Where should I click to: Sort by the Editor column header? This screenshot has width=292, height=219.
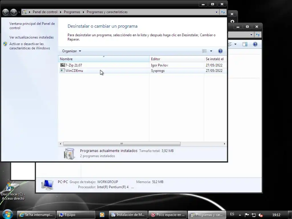pos(177,59)
